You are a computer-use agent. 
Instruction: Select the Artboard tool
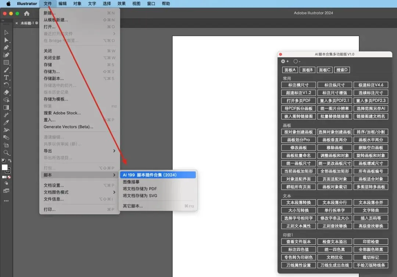point(6,145)
